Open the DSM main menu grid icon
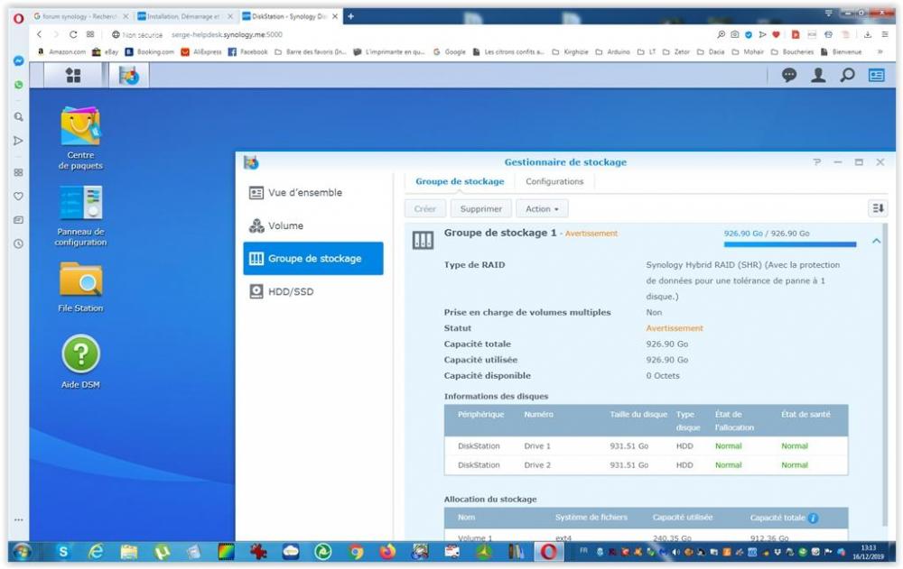 click(x=74, y=77)
